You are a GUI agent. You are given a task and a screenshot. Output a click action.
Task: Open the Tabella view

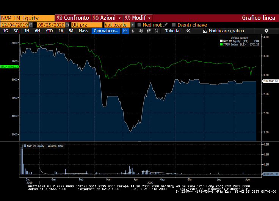pos(172,31)
